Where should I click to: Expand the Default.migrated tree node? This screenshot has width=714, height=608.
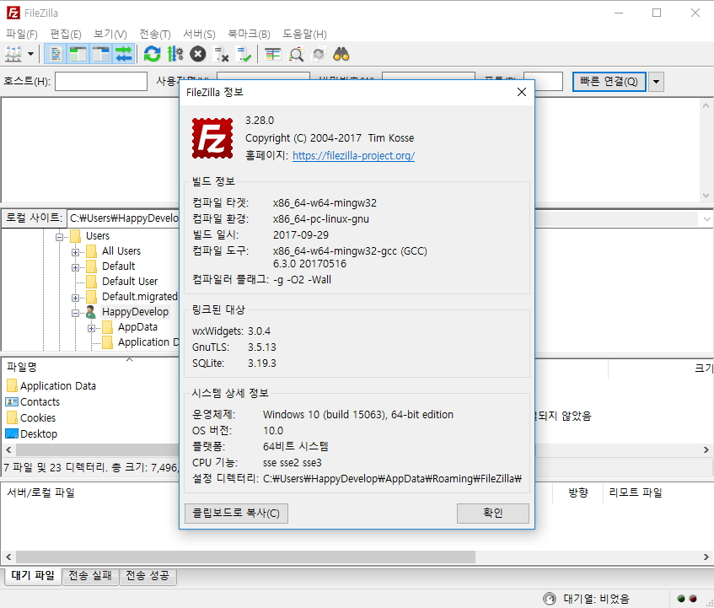75,298
